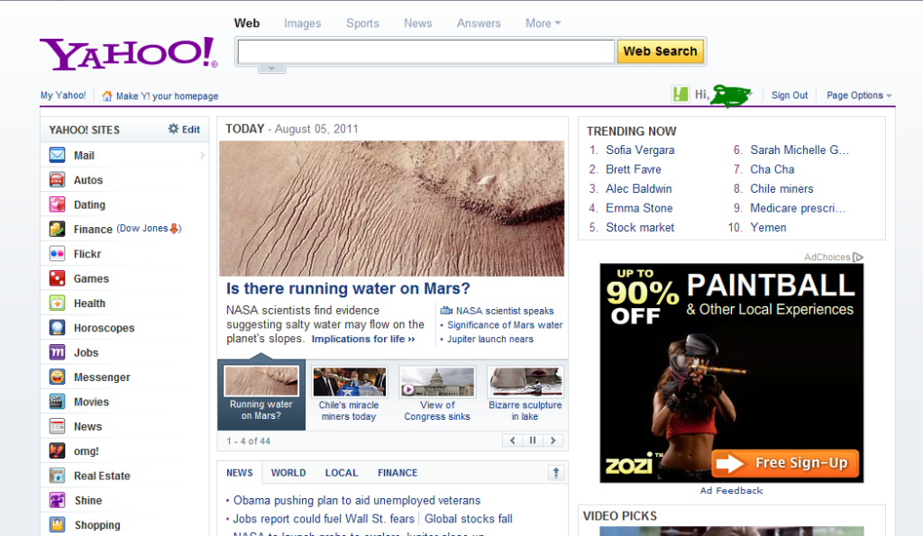The height and width of the screenshot is (536, 923).
Task: Switch to Answers search tab
Action: [x=479, y=23]
